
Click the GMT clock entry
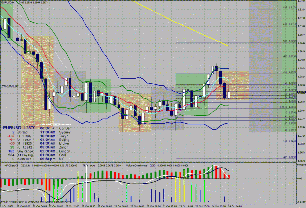[53, 155]
